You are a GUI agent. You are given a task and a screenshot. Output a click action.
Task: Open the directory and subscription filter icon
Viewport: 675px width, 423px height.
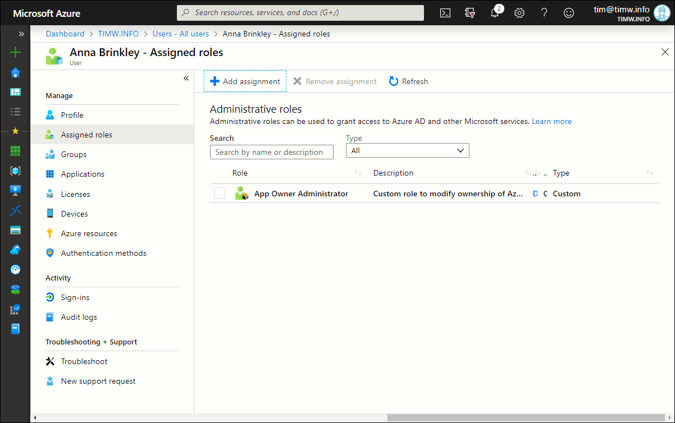470,13
